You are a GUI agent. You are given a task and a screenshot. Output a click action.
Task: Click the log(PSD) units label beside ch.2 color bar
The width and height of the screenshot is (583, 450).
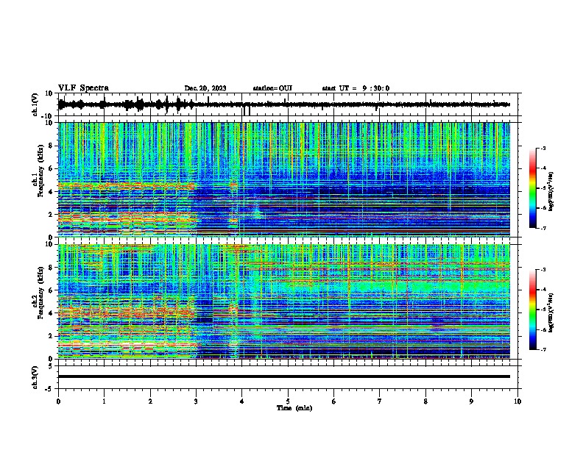point(551,312)
